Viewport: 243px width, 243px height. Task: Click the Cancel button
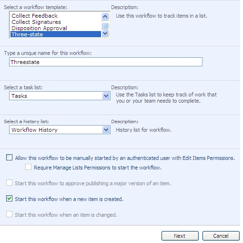tap(221, 236)
